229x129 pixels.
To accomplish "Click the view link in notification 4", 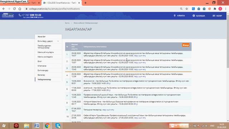I will (x=140, y=76).
